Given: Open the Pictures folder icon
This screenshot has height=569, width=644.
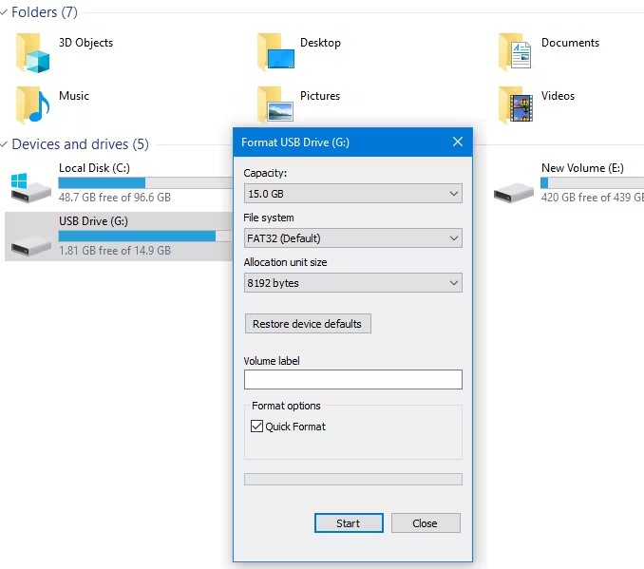Looking at the screenshot, I should pos(275,104).
